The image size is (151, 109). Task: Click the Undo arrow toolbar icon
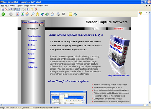[23, 9]
